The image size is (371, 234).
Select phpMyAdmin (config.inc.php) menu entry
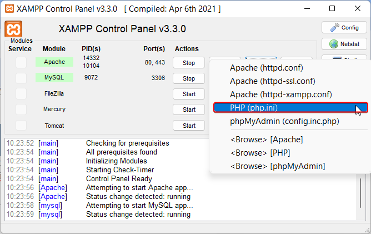(284, 121)
